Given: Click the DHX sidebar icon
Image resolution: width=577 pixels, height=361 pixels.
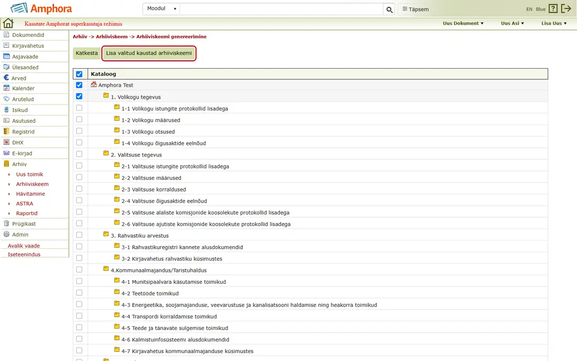Looking at the screenshot, I should [6, 142].
